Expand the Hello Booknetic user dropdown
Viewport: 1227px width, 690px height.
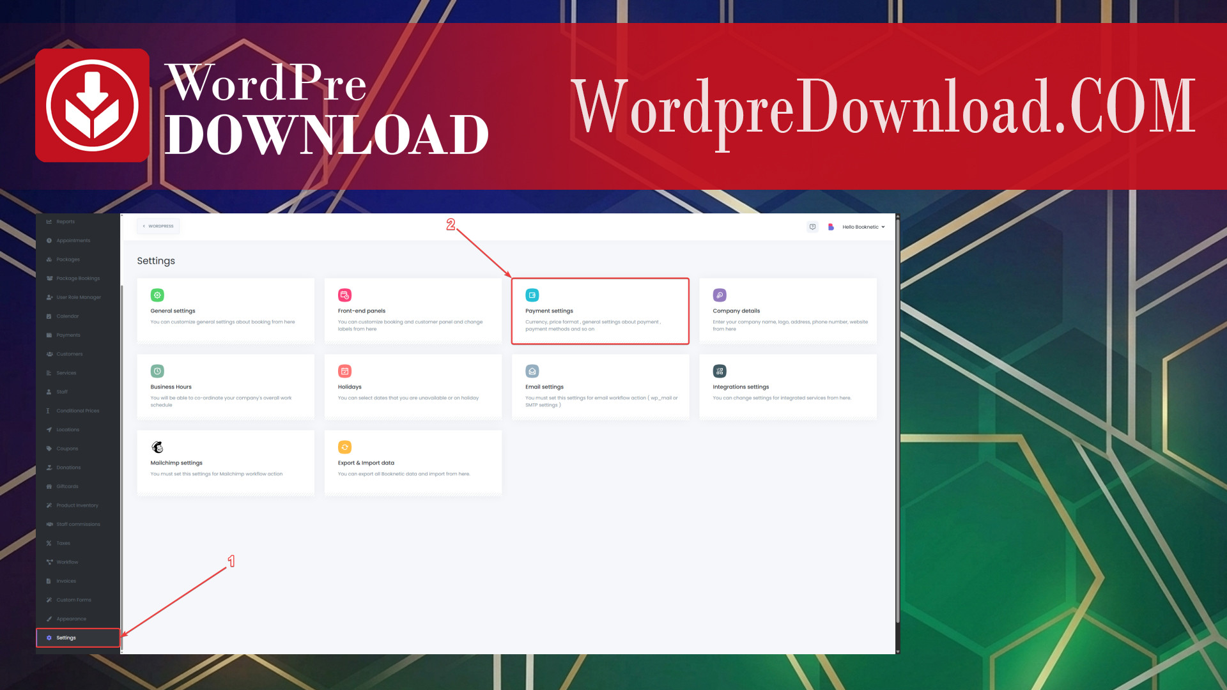(x=863, y=227)
